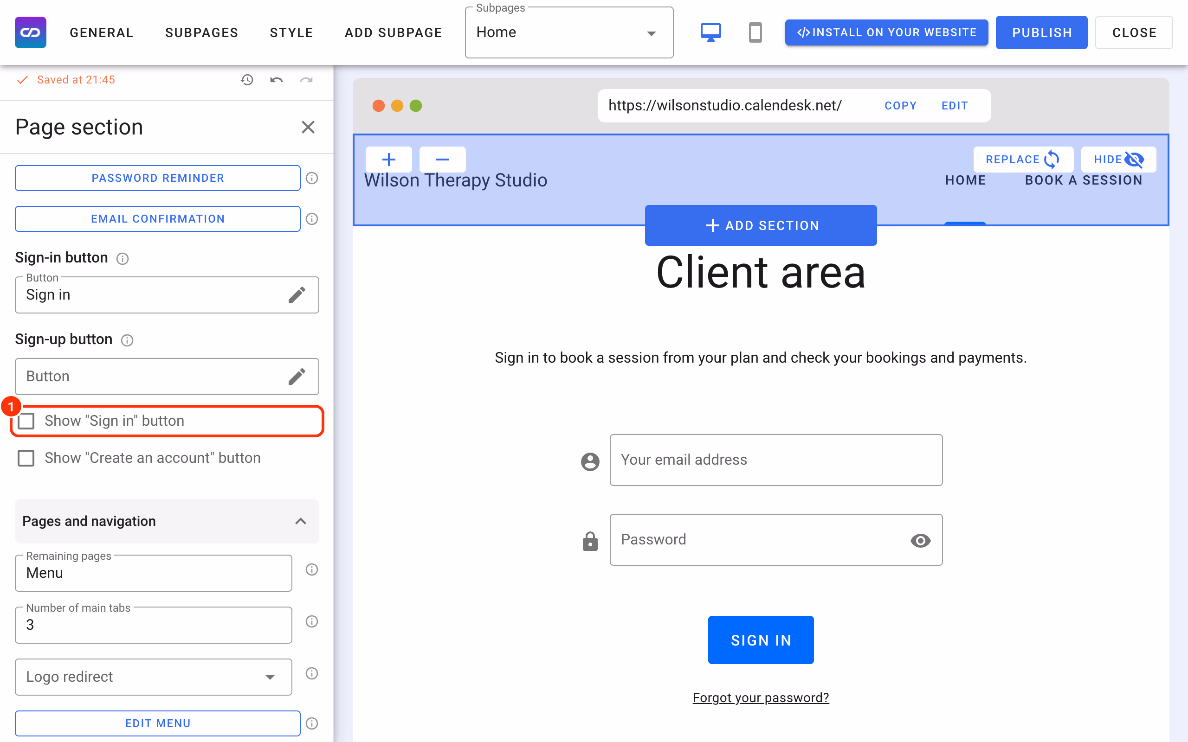Show info for Email Confirmation
Viewport: 1188px width, 742px height.
tap(312, 219)
